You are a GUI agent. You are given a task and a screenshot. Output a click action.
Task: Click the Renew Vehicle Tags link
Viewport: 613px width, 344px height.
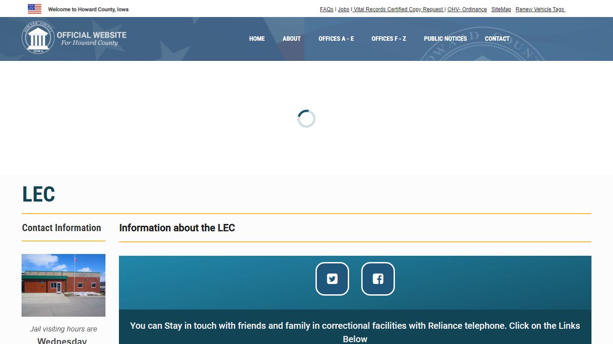pyautogui.click(x=540, y=9)
